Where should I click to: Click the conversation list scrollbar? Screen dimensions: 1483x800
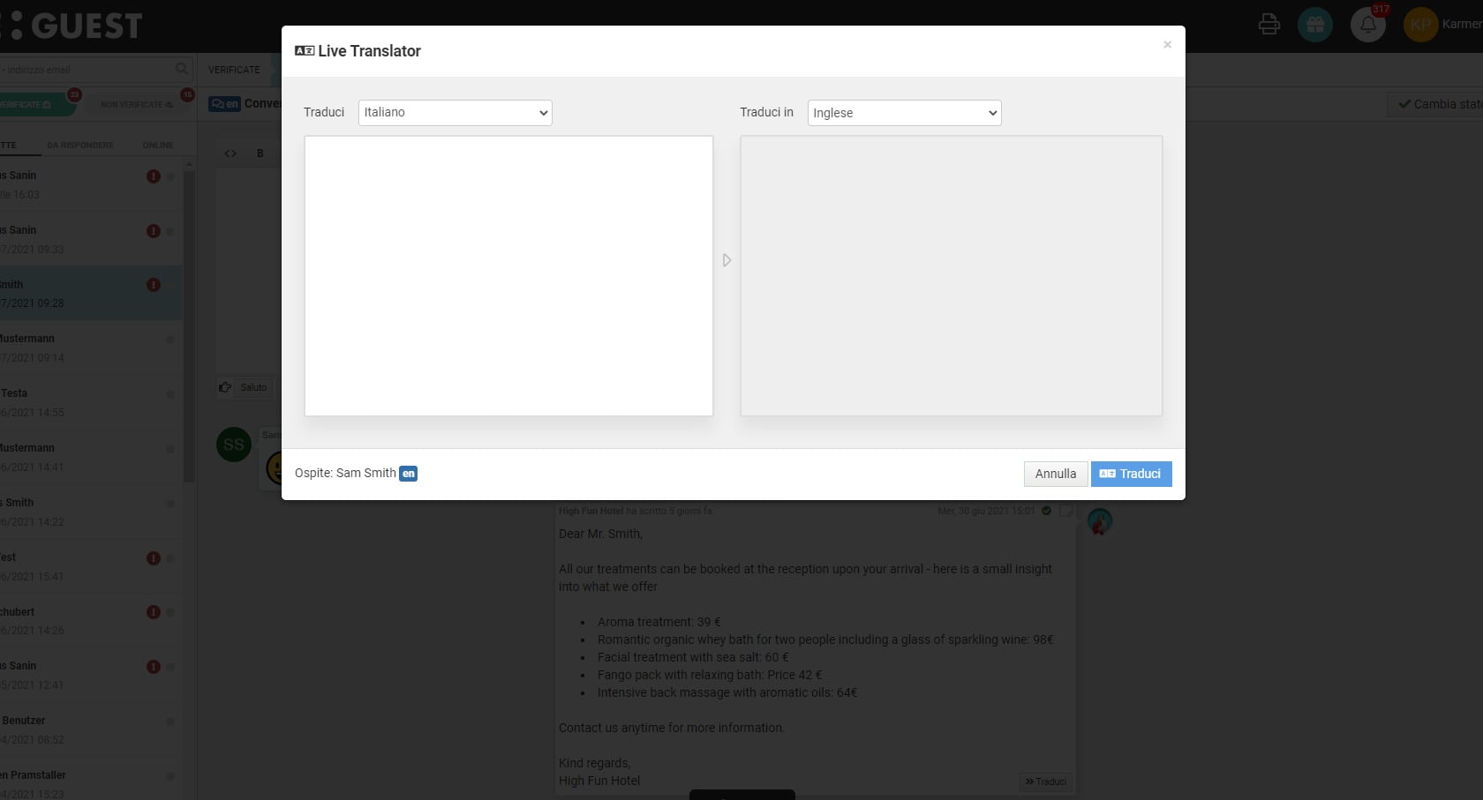[x=189, y=326]
